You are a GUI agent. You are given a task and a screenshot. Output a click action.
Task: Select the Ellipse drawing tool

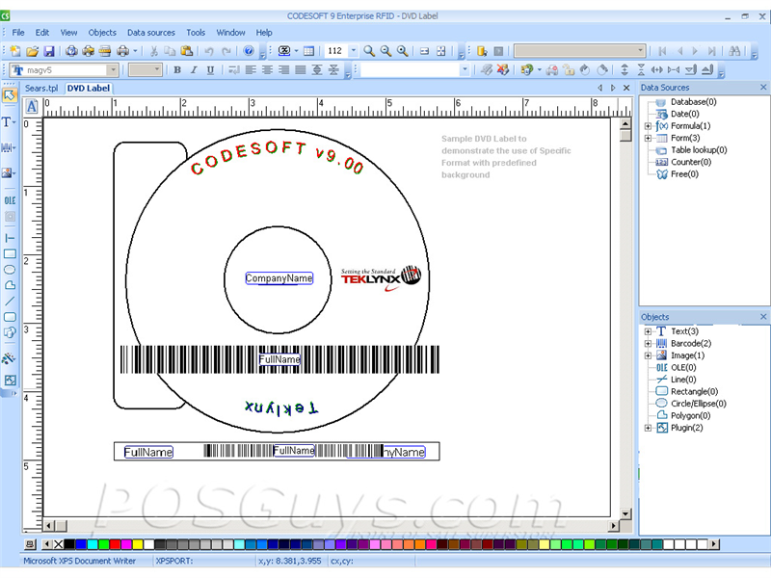point(10,270)
